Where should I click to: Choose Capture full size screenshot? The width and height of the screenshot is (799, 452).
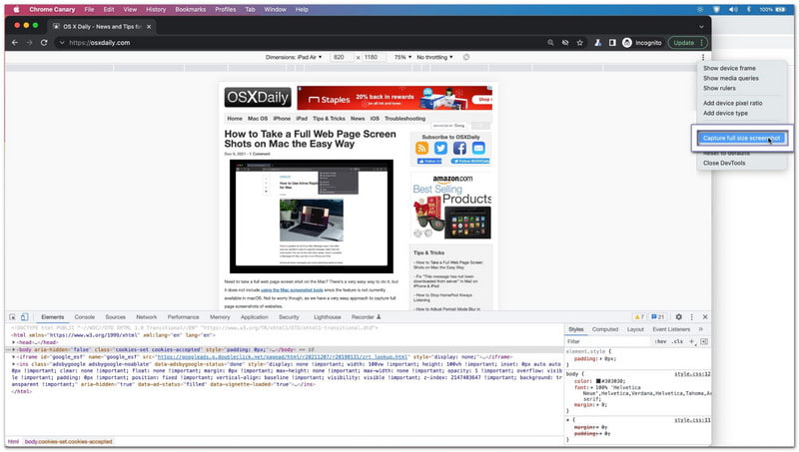[741, 138]
